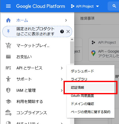Select ページの使用に関する契約 in submenu
The width and height of the screenshot is (119, 124).
pyautogui.click(x=91, y=112)
